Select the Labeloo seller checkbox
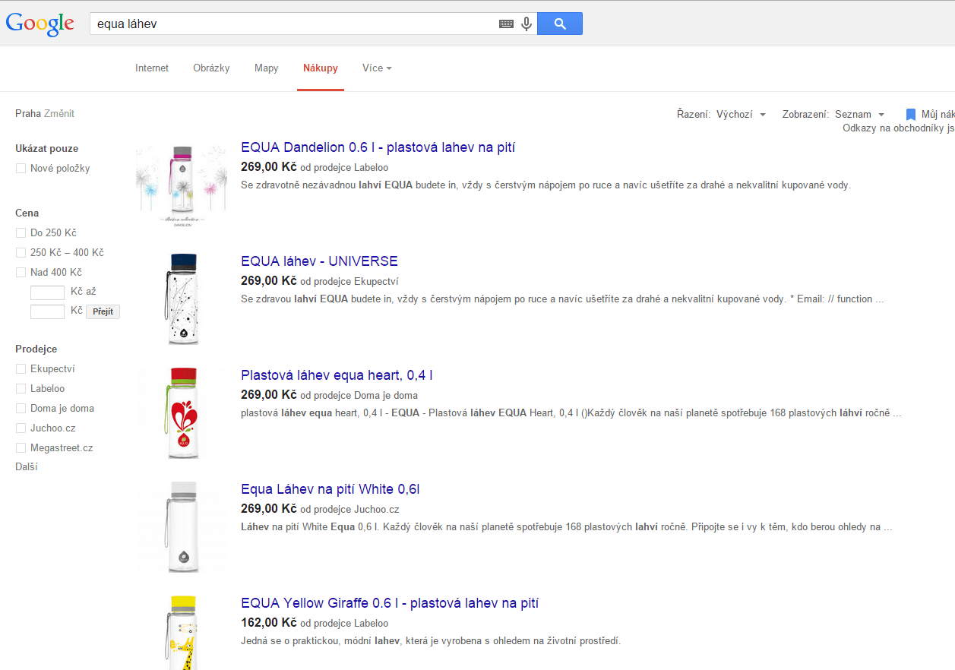The height and width of the screenshot is (670, 955). coord(21,388)
